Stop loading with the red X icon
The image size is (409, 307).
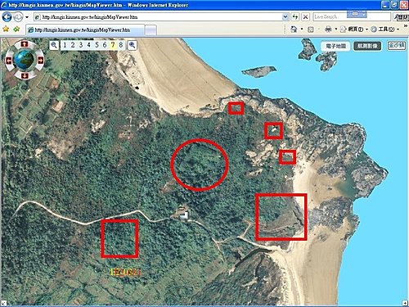[x=306, y=17]
